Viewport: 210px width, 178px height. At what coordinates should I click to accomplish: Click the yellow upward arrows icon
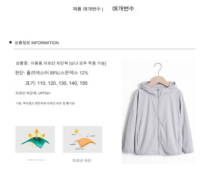pyautogui.click(x=36, y=134)
